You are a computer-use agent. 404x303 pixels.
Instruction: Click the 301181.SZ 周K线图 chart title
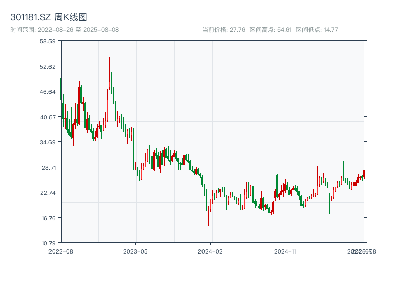click(48, 17)
